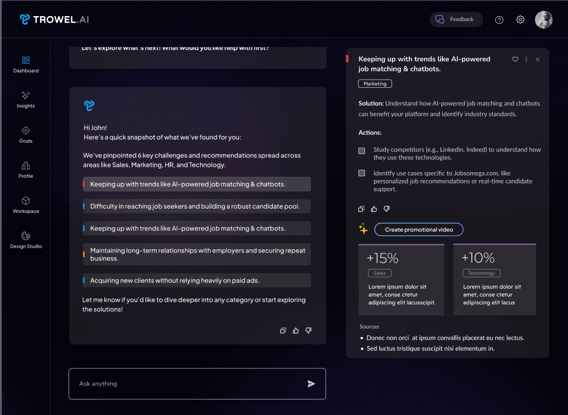
Task: Click the Marketing tag
Action: point(375,83)
